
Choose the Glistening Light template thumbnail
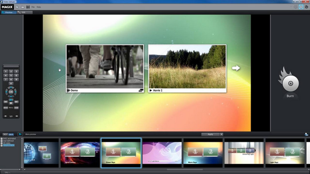[x=244, y=153]
